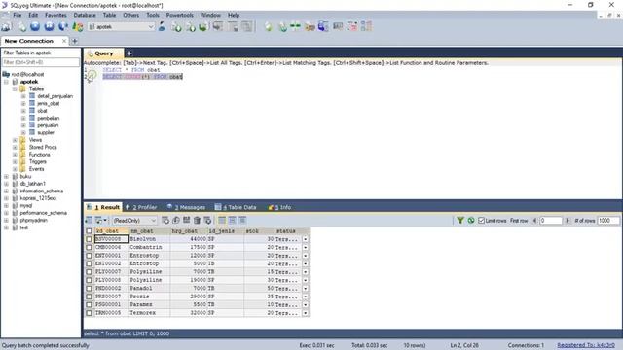Screen dimensions: 623x350
Task: Click the User Manager icon
Action: [162, 27]
